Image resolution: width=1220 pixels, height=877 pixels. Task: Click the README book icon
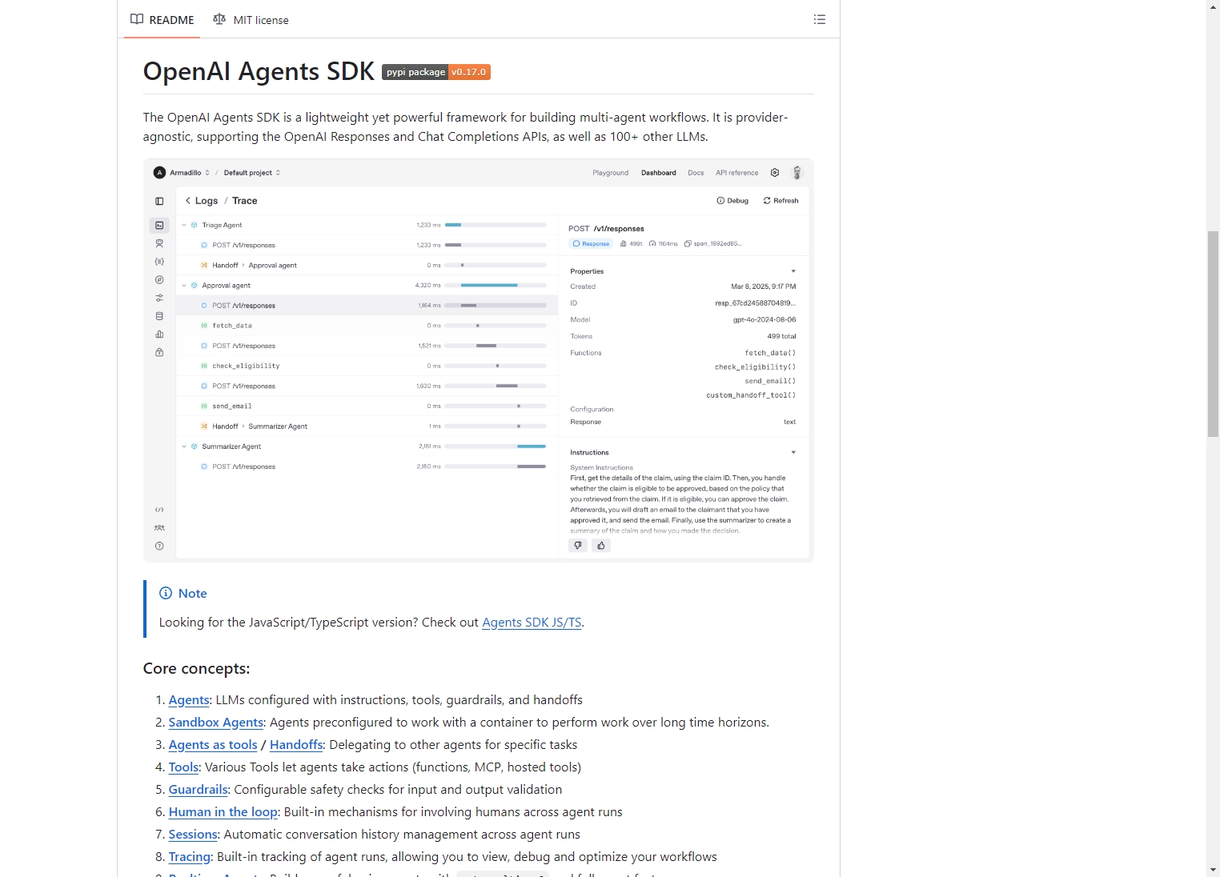point(137,19)
